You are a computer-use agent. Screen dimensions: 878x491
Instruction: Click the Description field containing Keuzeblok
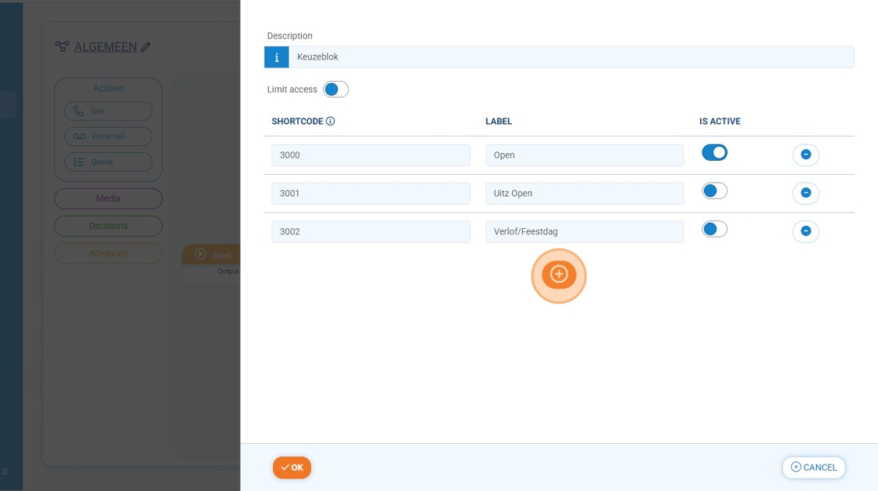pos(571,57)
